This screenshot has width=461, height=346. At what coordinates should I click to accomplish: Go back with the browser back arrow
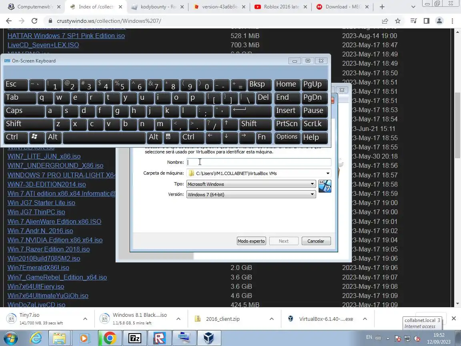[x=9, y=21]
